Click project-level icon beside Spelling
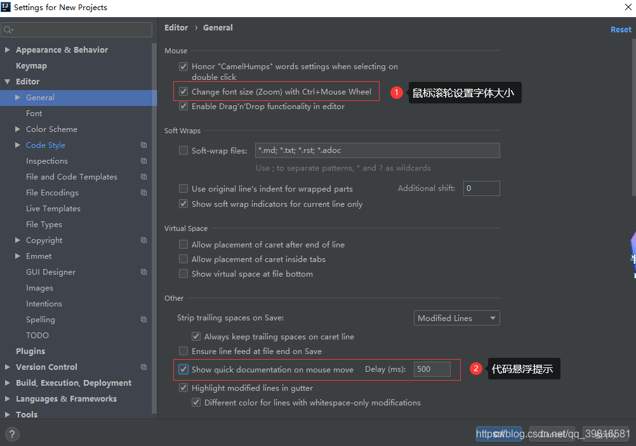Viewport: 636px width, 446px height. (x=143, y=320)
